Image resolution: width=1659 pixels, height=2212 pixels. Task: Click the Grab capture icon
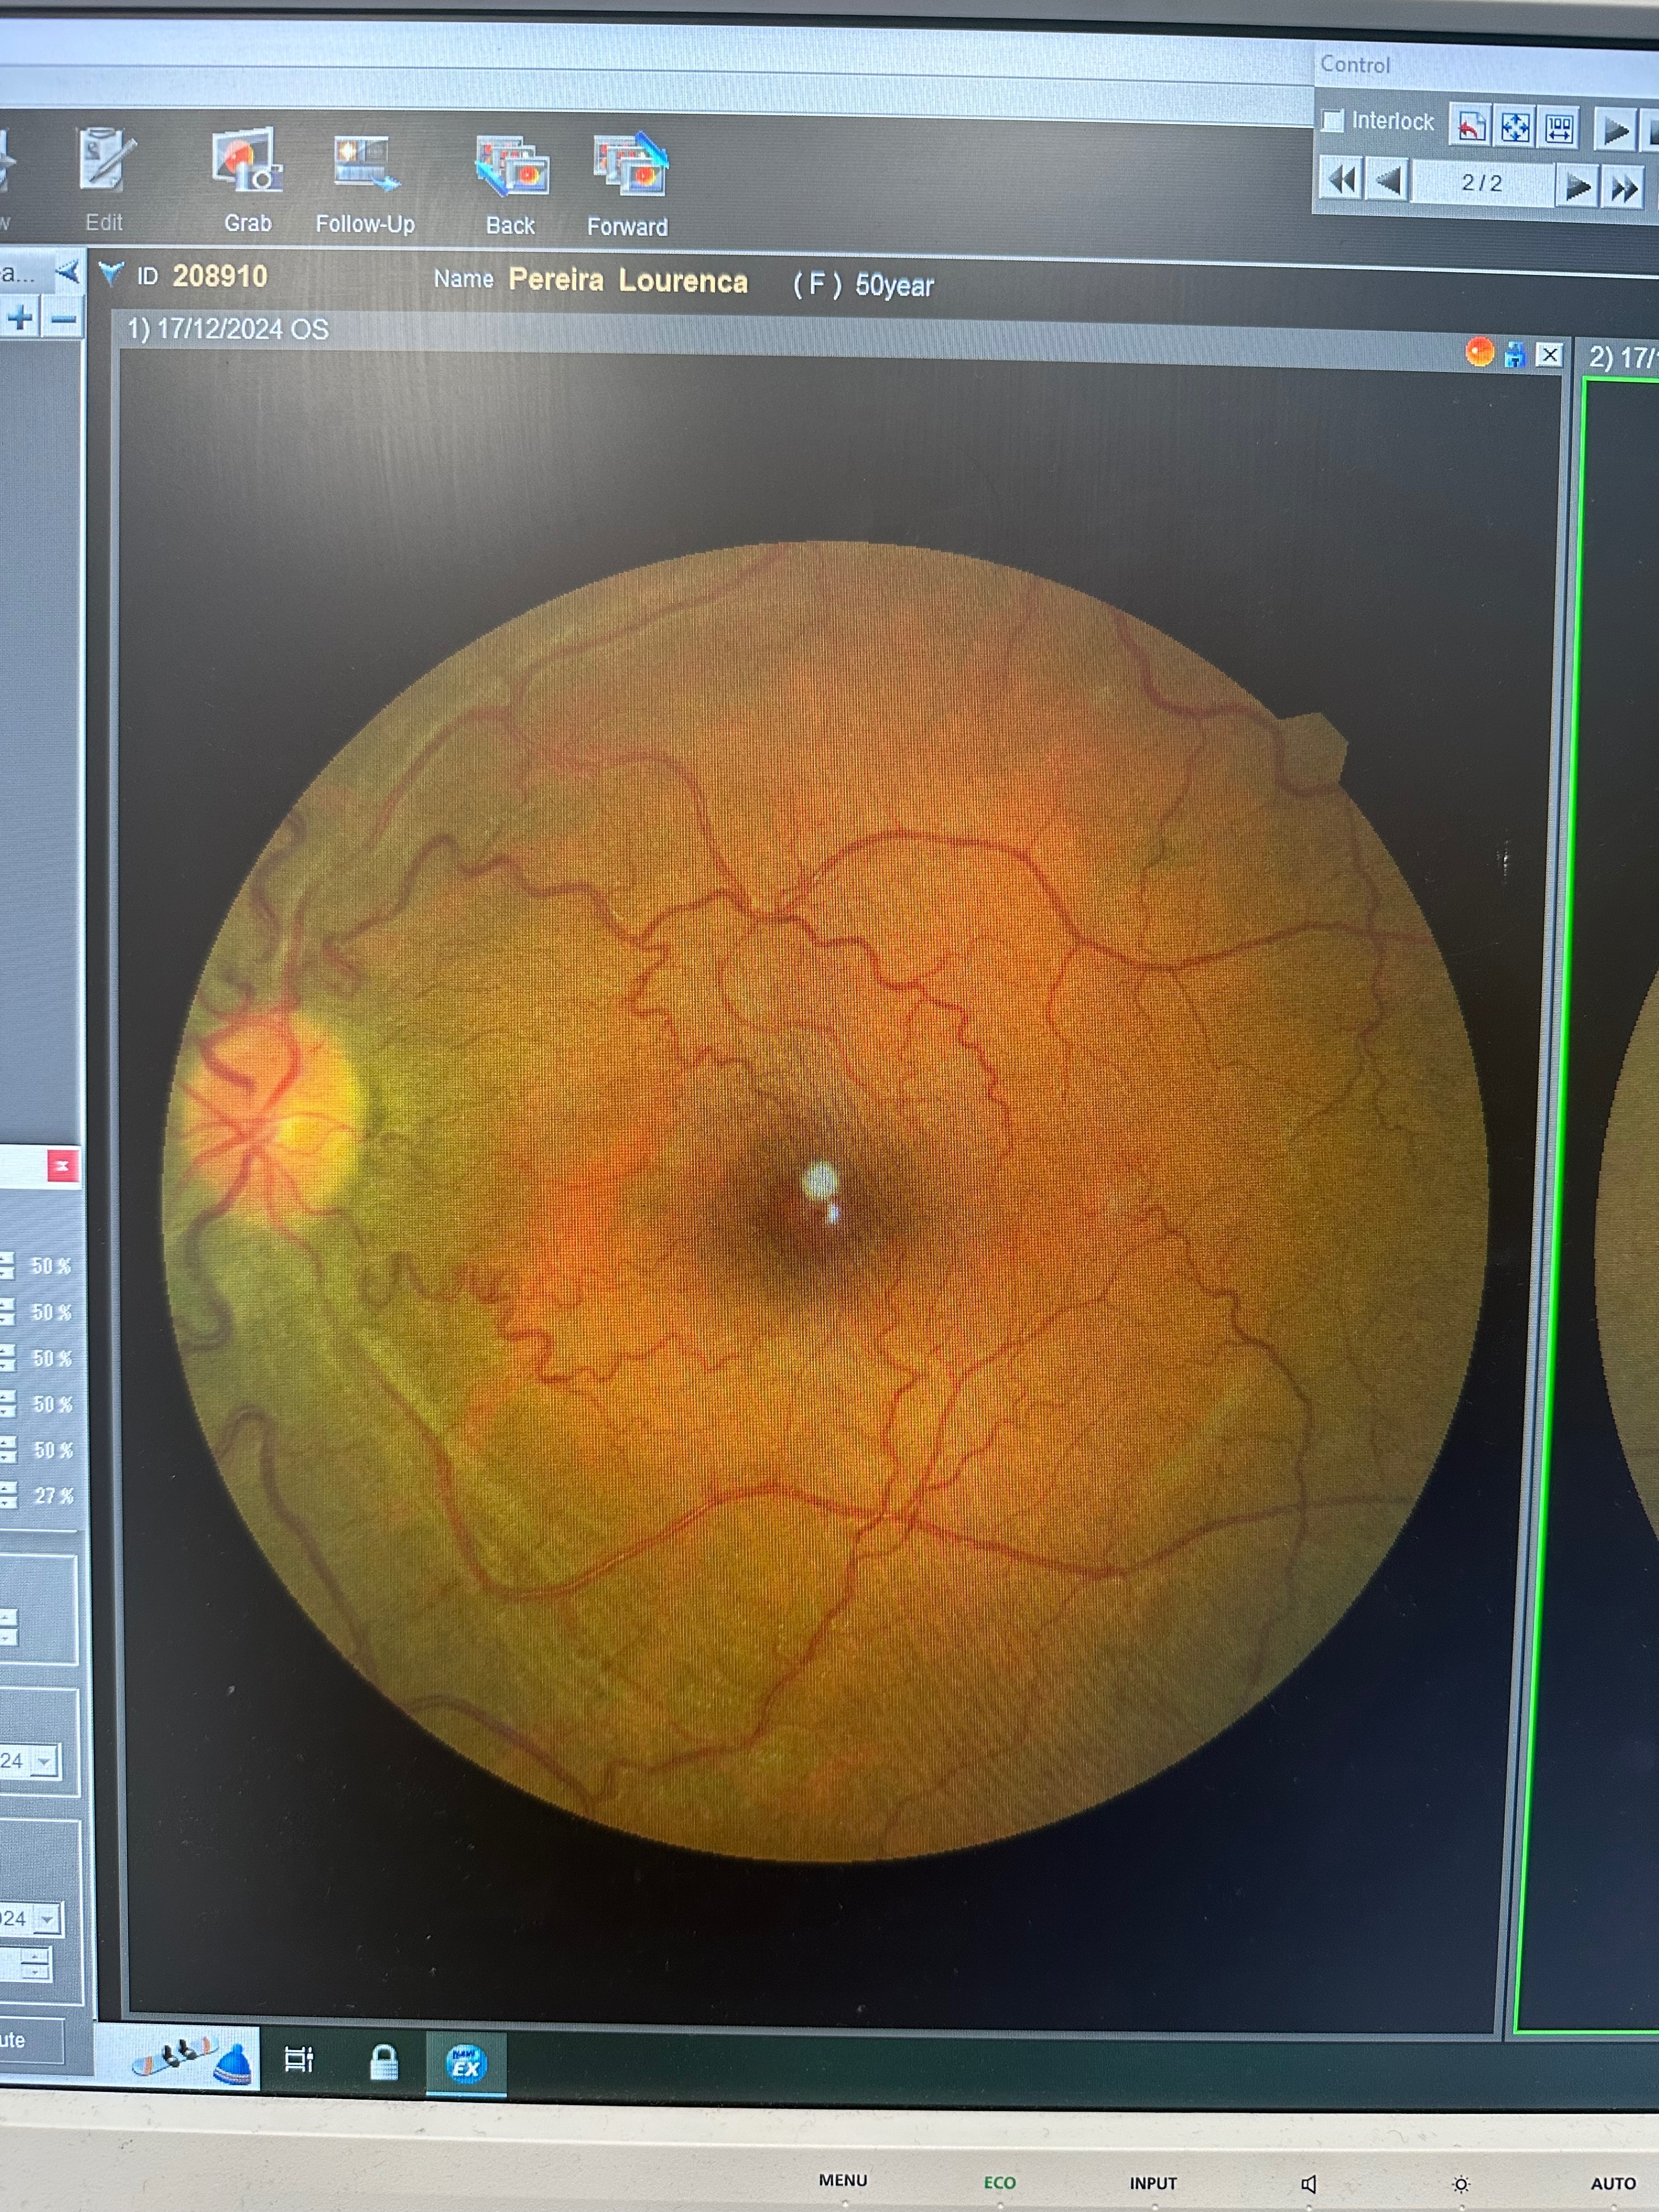coord(246,162)
